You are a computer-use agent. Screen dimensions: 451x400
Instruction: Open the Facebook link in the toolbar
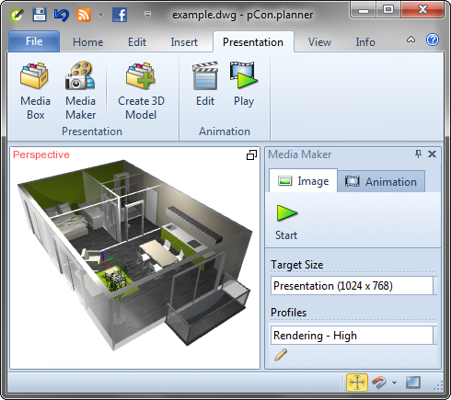(x=120, y=15)
